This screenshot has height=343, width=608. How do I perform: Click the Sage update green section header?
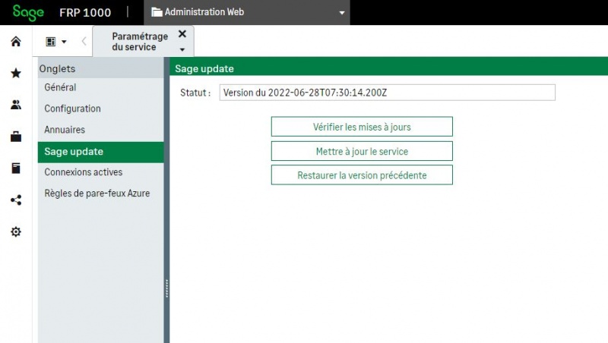click(x=389, y=67)
